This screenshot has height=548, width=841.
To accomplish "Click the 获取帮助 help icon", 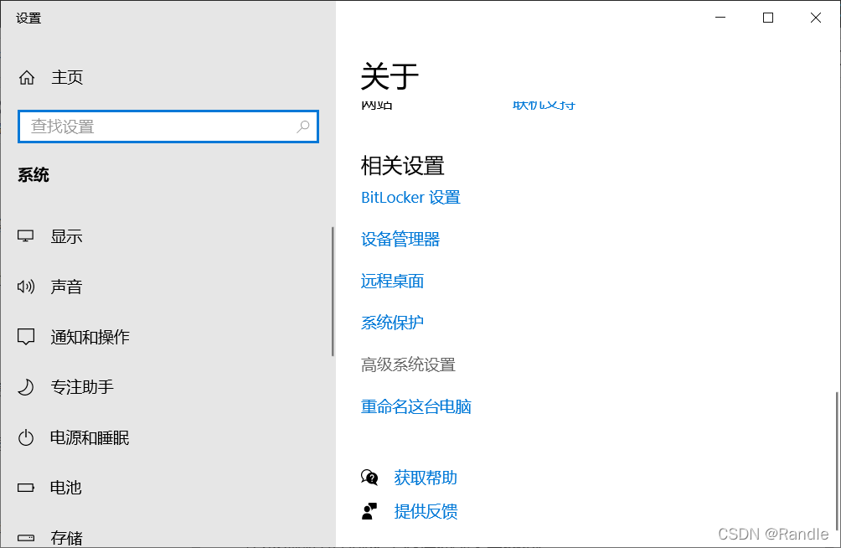I will (x=371, y=477).
